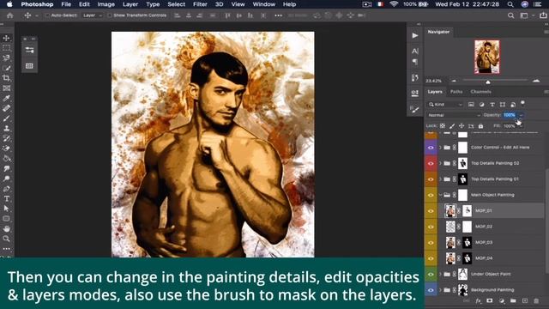Adjust the Navigator zoom slider handle
The image size is (549, 309).
(x=488, y=82)
